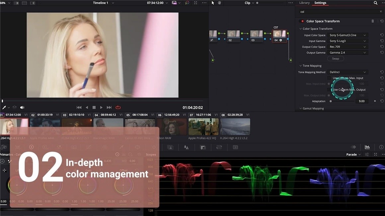Disable the Color Space Transform effect toggle
The width and height of the screenshot is (385, 216).
[x=302, y=21]
